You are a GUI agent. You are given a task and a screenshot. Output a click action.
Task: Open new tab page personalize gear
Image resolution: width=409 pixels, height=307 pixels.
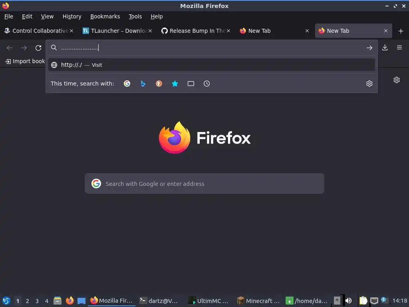pyautogui.click(x=397, y=80)
